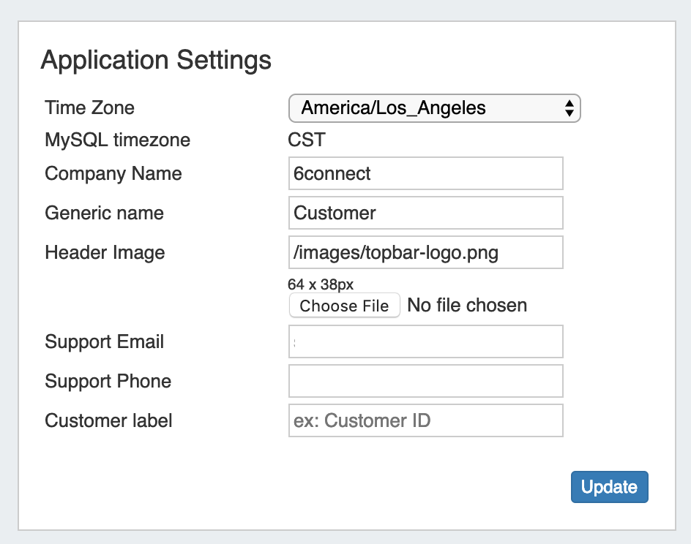The image size is (691, 544).
Task: Click the Update button
Action: [x=609, y=487]
